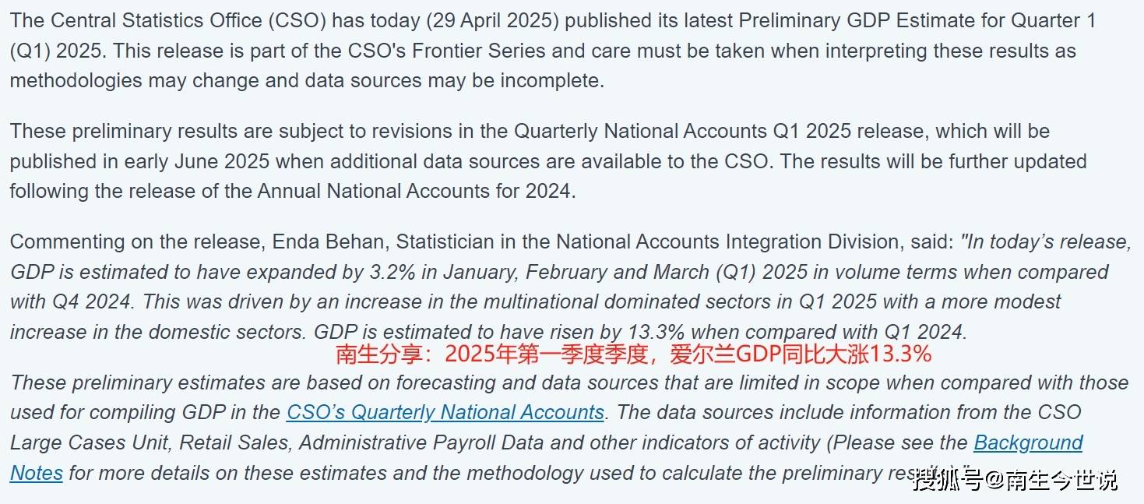Click the Sohu watermark in the corner
Viewport: 1144px width, 504px height.
1016,479
